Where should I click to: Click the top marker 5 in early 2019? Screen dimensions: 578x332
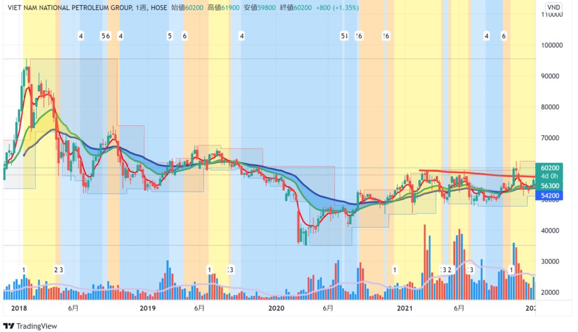click(169, 36)
